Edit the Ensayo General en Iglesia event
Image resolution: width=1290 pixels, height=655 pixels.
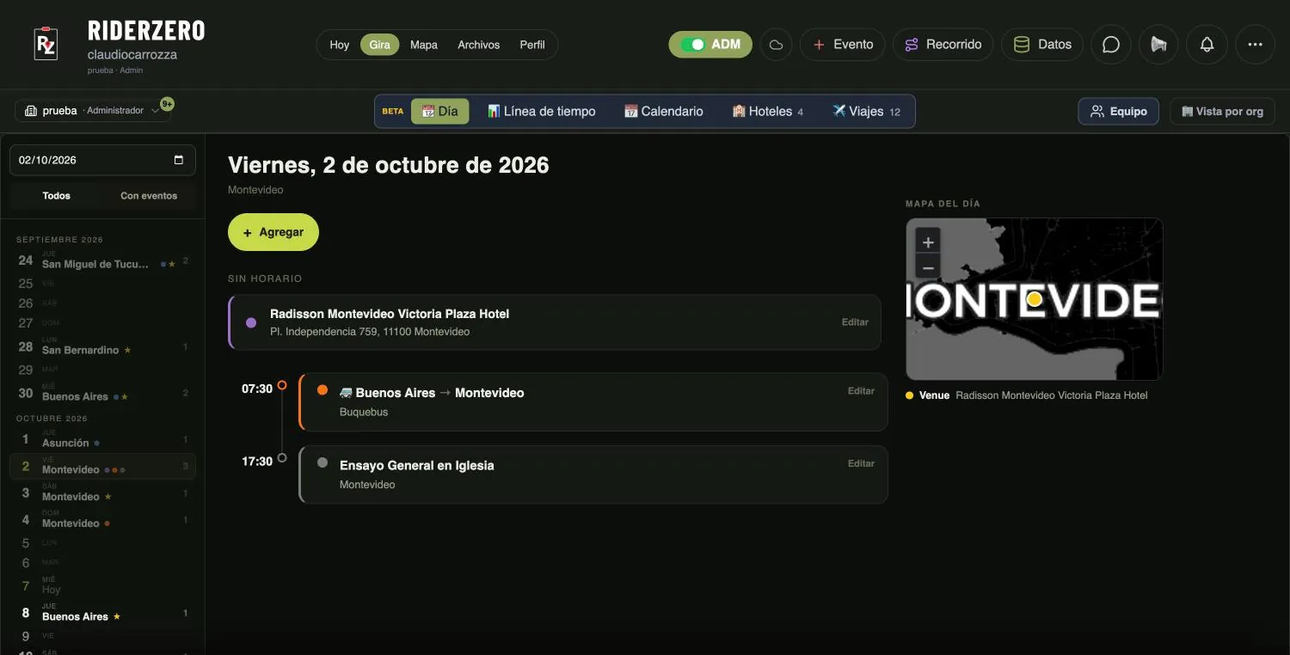tap(861, 463)
